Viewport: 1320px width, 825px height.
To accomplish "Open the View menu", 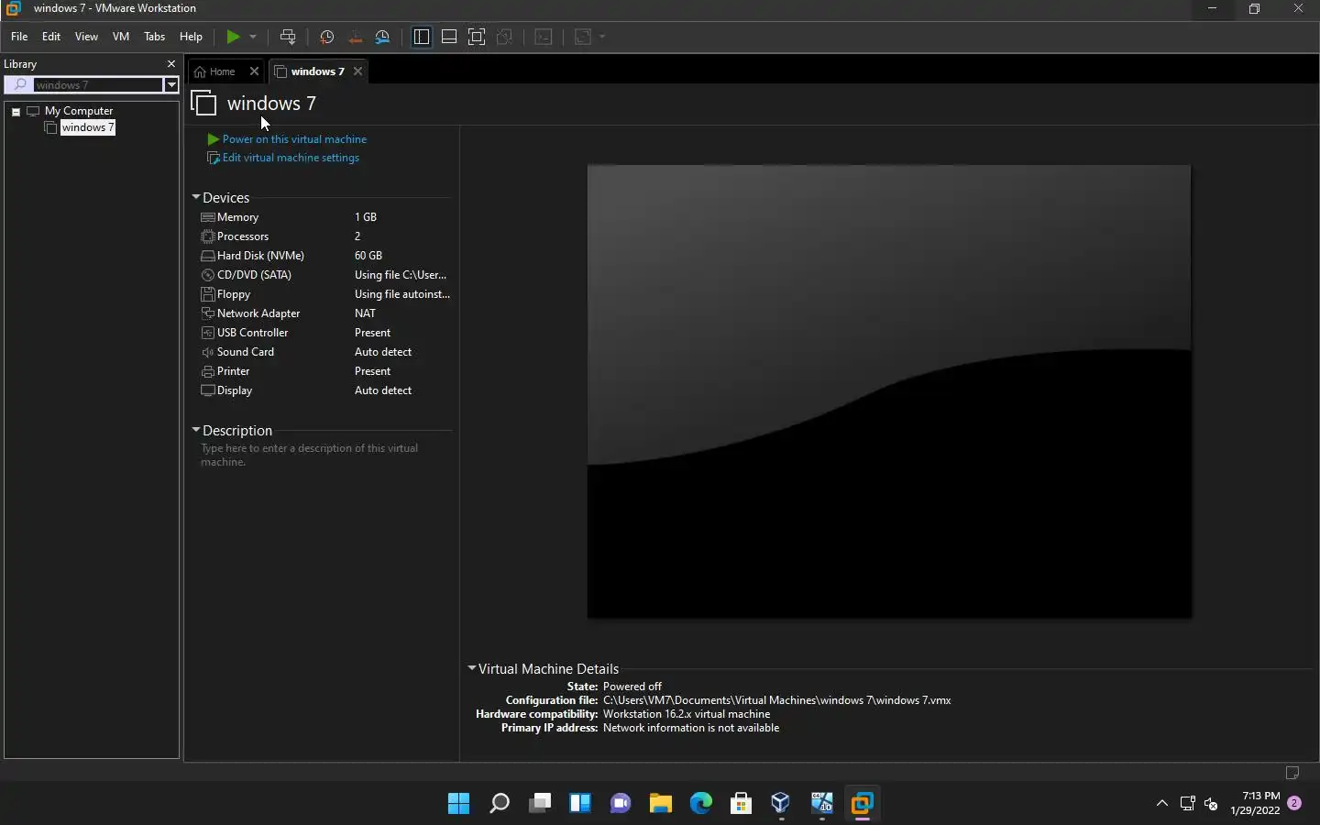I will pyautogui.click(x=86, y=37).
